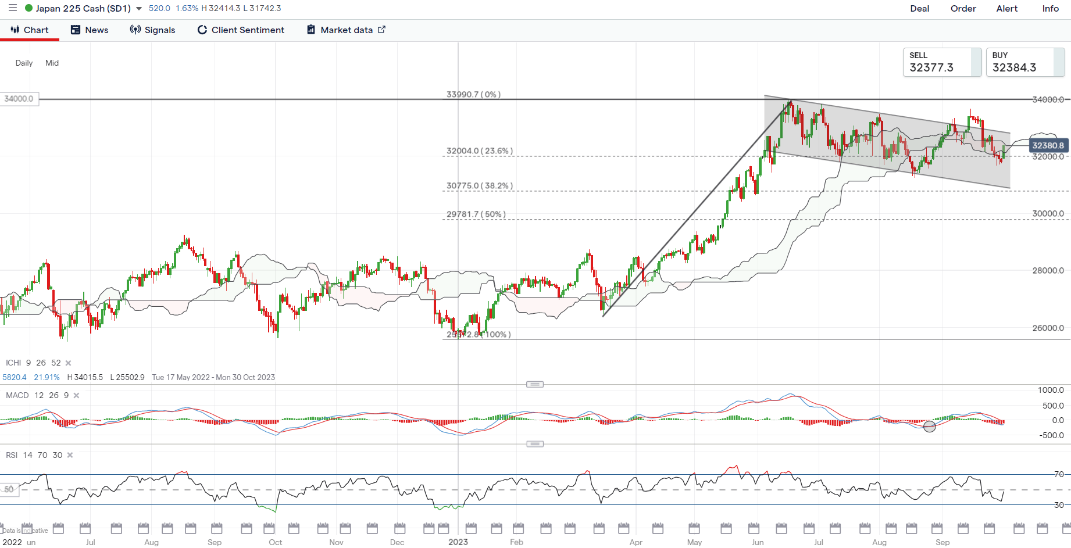Click the external link icon beside Market data
The image size is (1071, 548).
(381, 30)
